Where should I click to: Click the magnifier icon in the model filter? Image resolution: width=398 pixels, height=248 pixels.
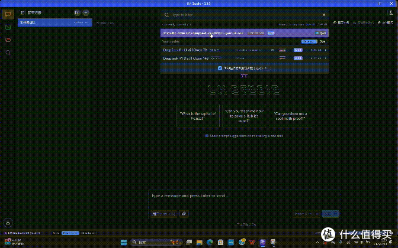point(166,15)
